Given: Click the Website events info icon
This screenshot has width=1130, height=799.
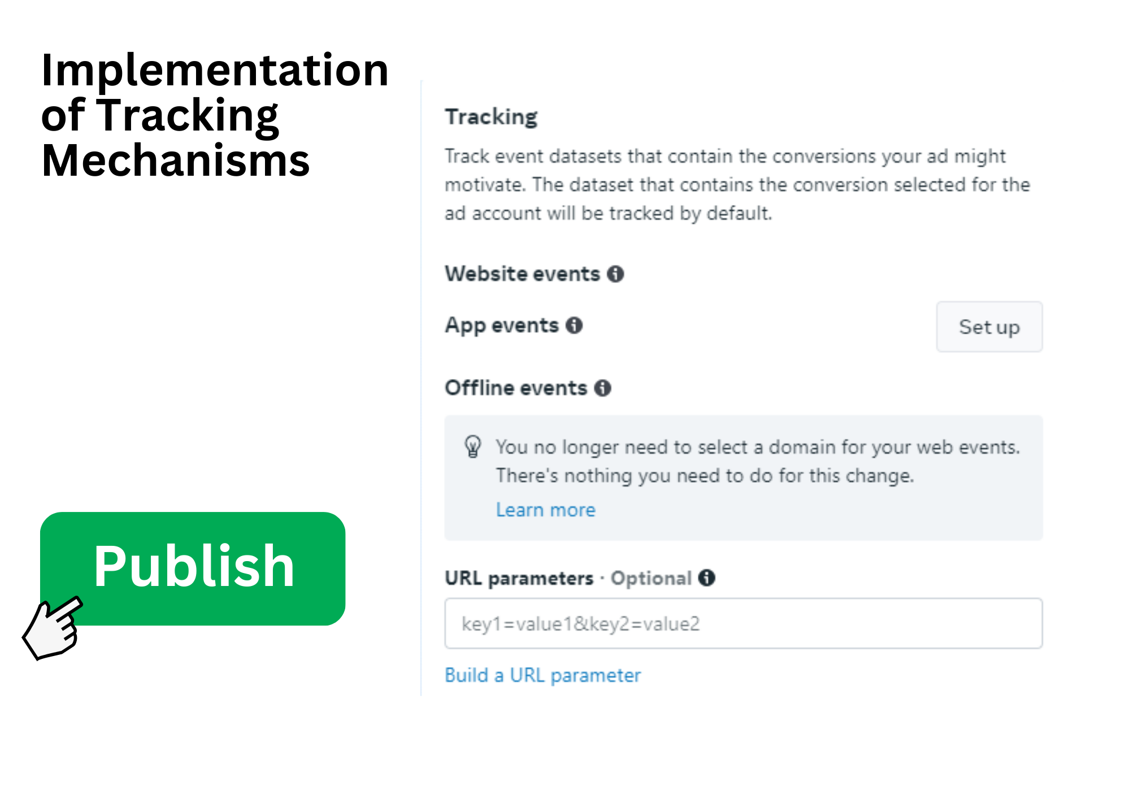Looking at the screenshot, I should 615,274.
